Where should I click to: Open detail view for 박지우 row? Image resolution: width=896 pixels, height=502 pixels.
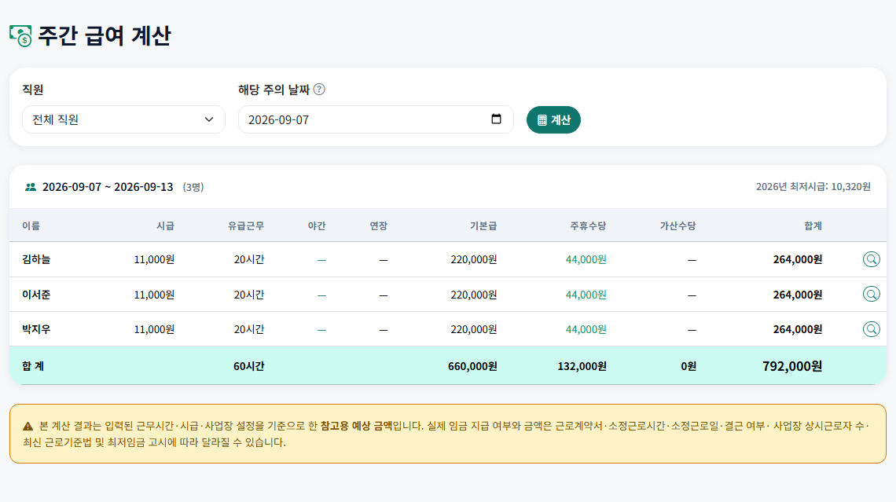(x=871, y=329)
